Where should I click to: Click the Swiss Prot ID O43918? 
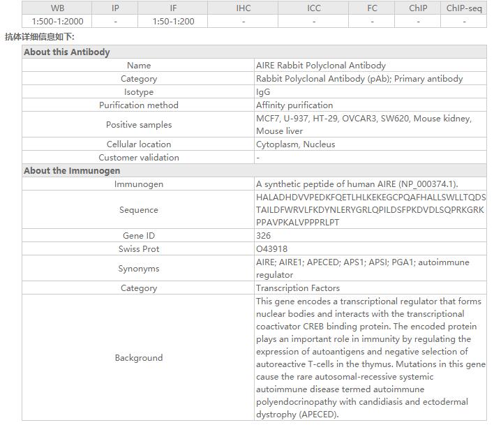pos(271,249)
